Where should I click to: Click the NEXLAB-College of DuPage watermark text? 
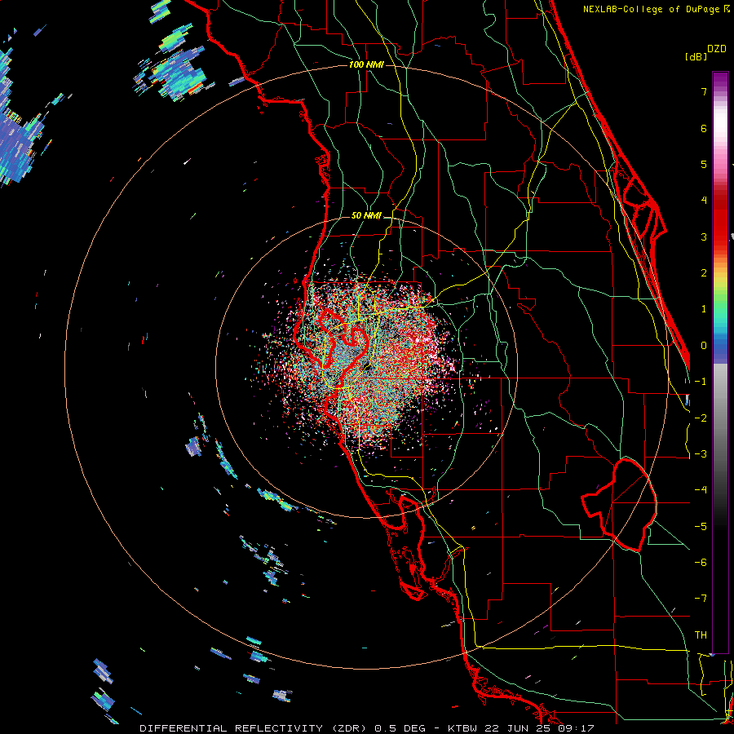656,9
